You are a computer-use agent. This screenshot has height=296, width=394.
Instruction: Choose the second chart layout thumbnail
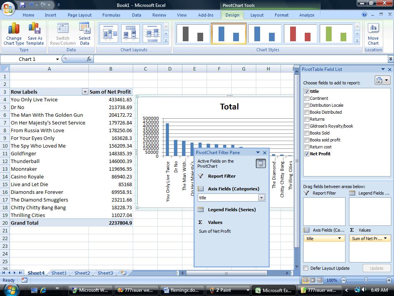tap(130, 34)
